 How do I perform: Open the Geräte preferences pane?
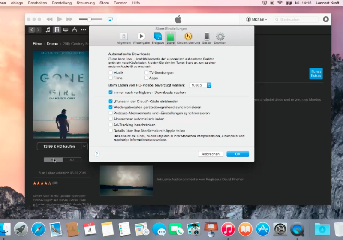207,37
